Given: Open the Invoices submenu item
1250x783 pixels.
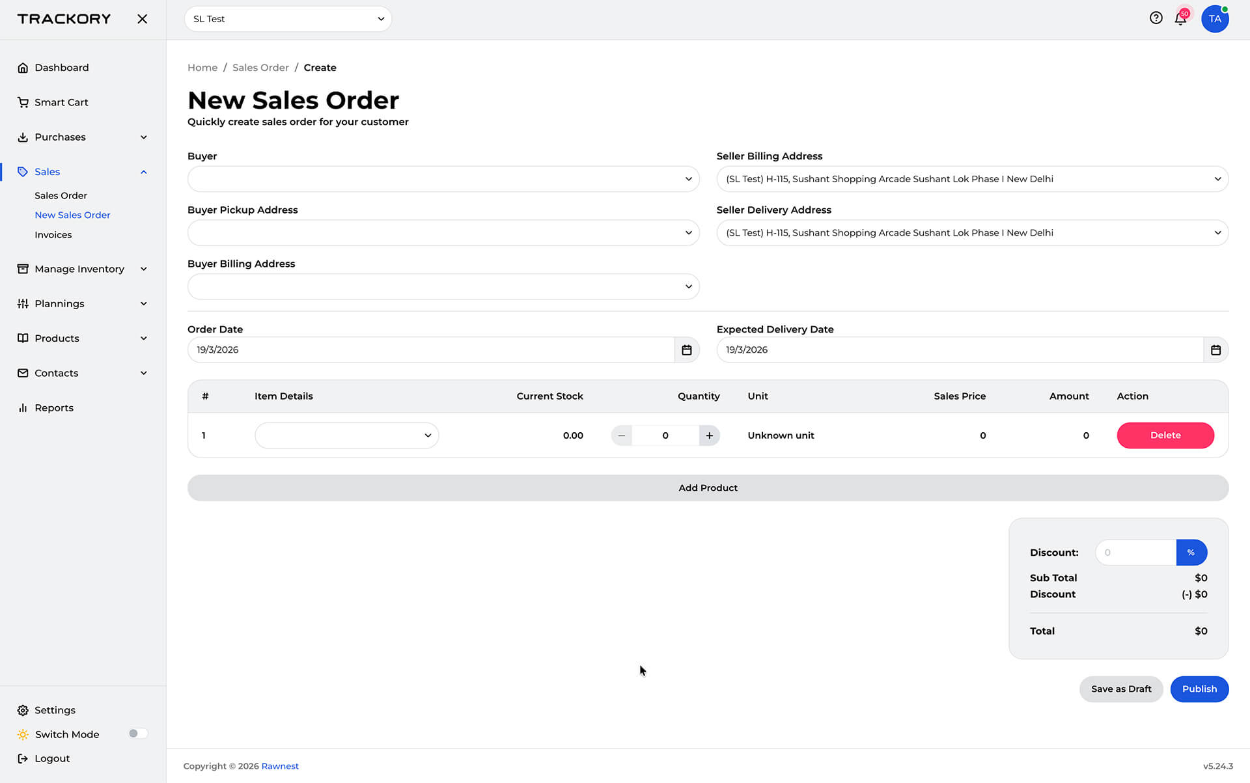Looking at the screenshot, I should pos(53,235).
